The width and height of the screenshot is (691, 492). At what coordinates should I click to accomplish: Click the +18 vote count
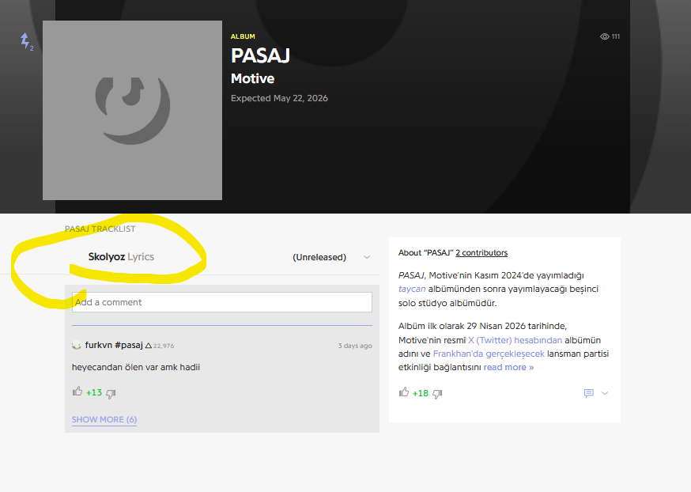tap(421, 393)
